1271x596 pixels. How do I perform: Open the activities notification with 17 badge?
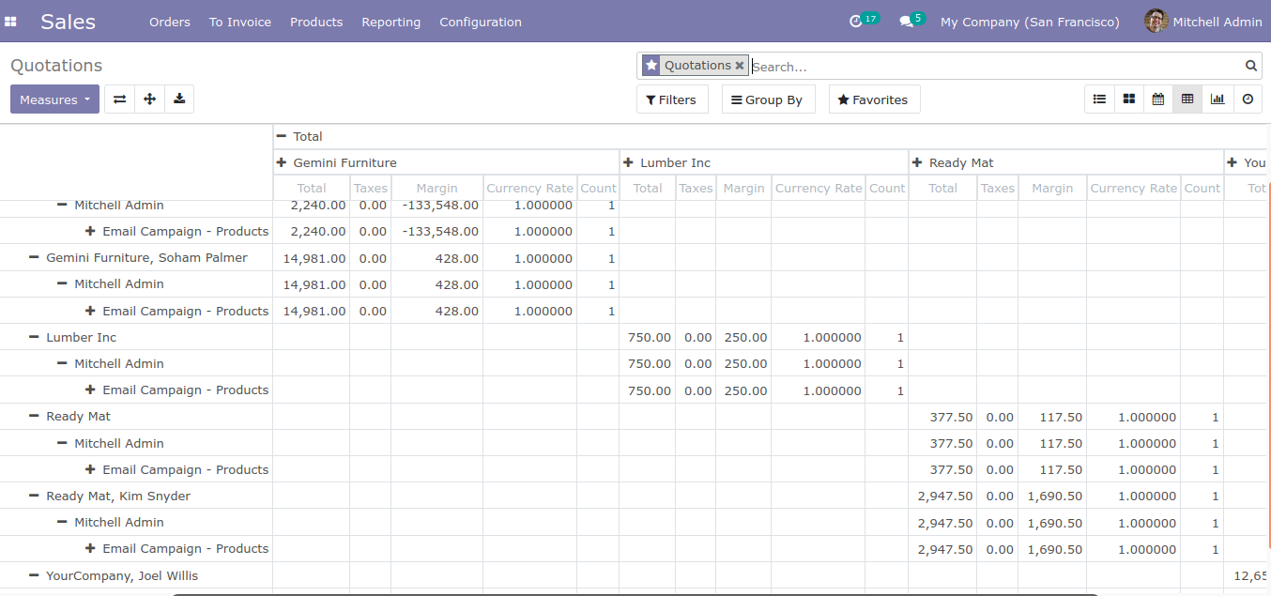(x=856, y=22)
